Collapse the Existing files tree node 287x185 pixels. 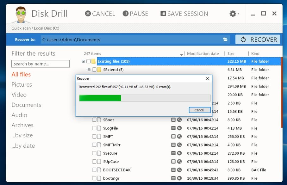click(83, 61)
